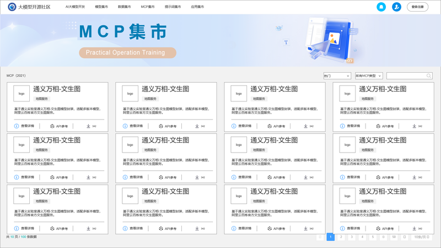
Task: Click the info icon on row one, first card
Action: click(17, 126)
